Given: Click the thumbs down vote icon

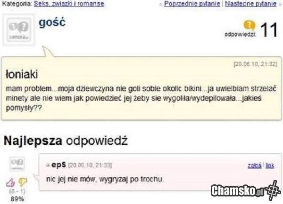Looking at the screenshot, I should point(23,182).
